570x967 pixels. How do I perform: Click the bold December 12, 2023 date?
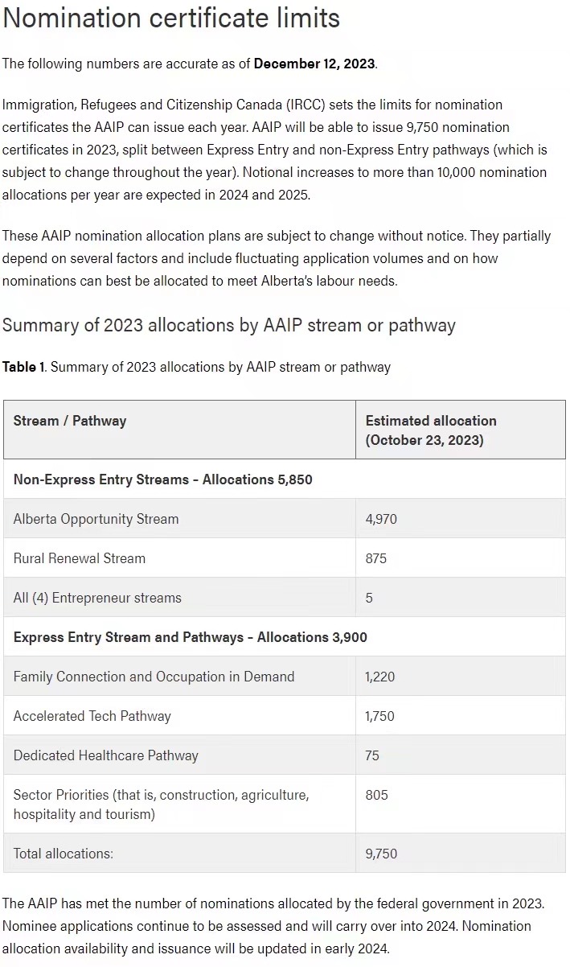[314, 64]
